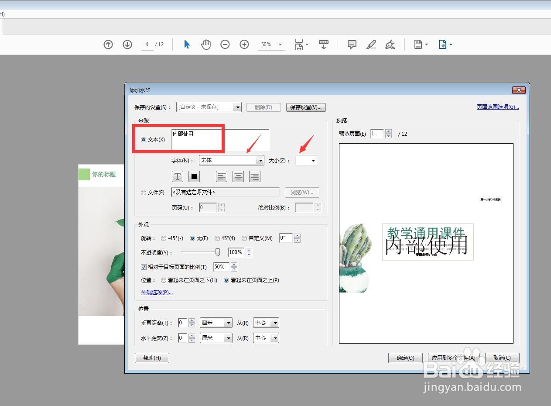This screenshot has height=406, width=551.
Task: Click the custom rotation angle field
Action: (286, 238)
